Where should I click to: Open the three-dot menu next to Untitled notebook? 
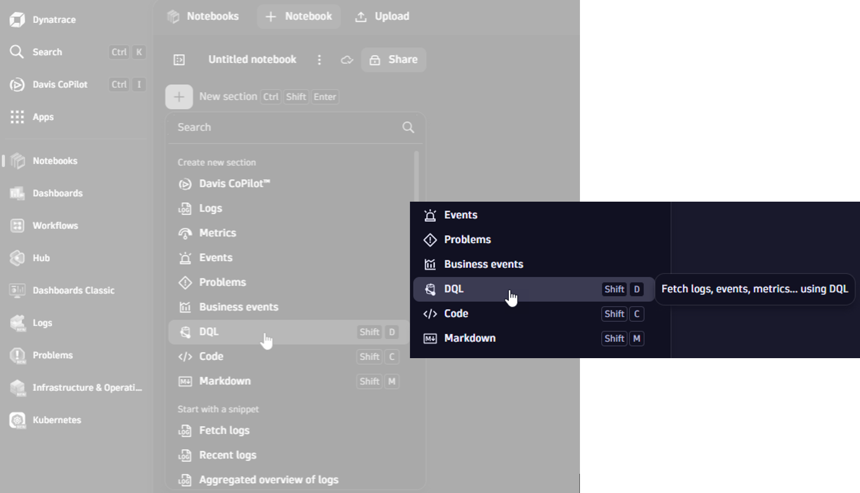click(x=319, y=60)
